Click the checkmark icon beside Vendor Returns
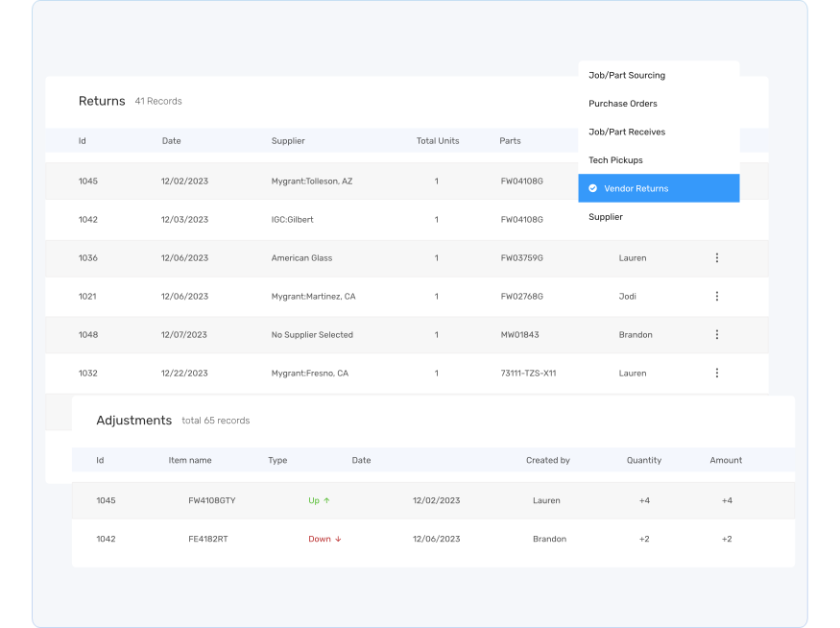This screenshot has height=628, width=840. 593,188
